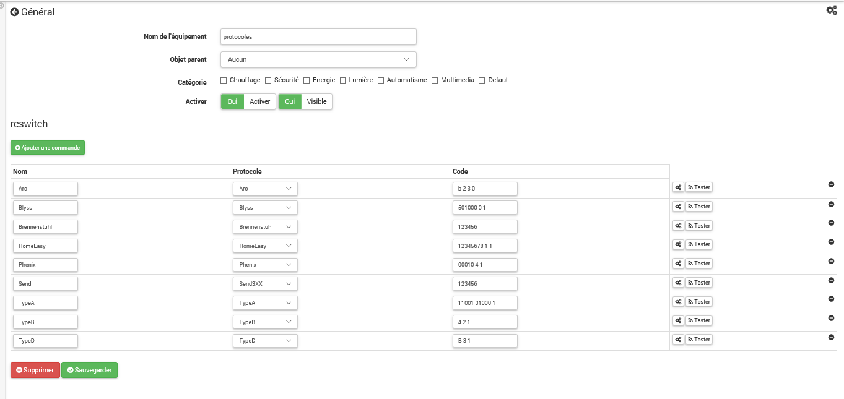Test the Brennenstuhl command with Tester

699,225
